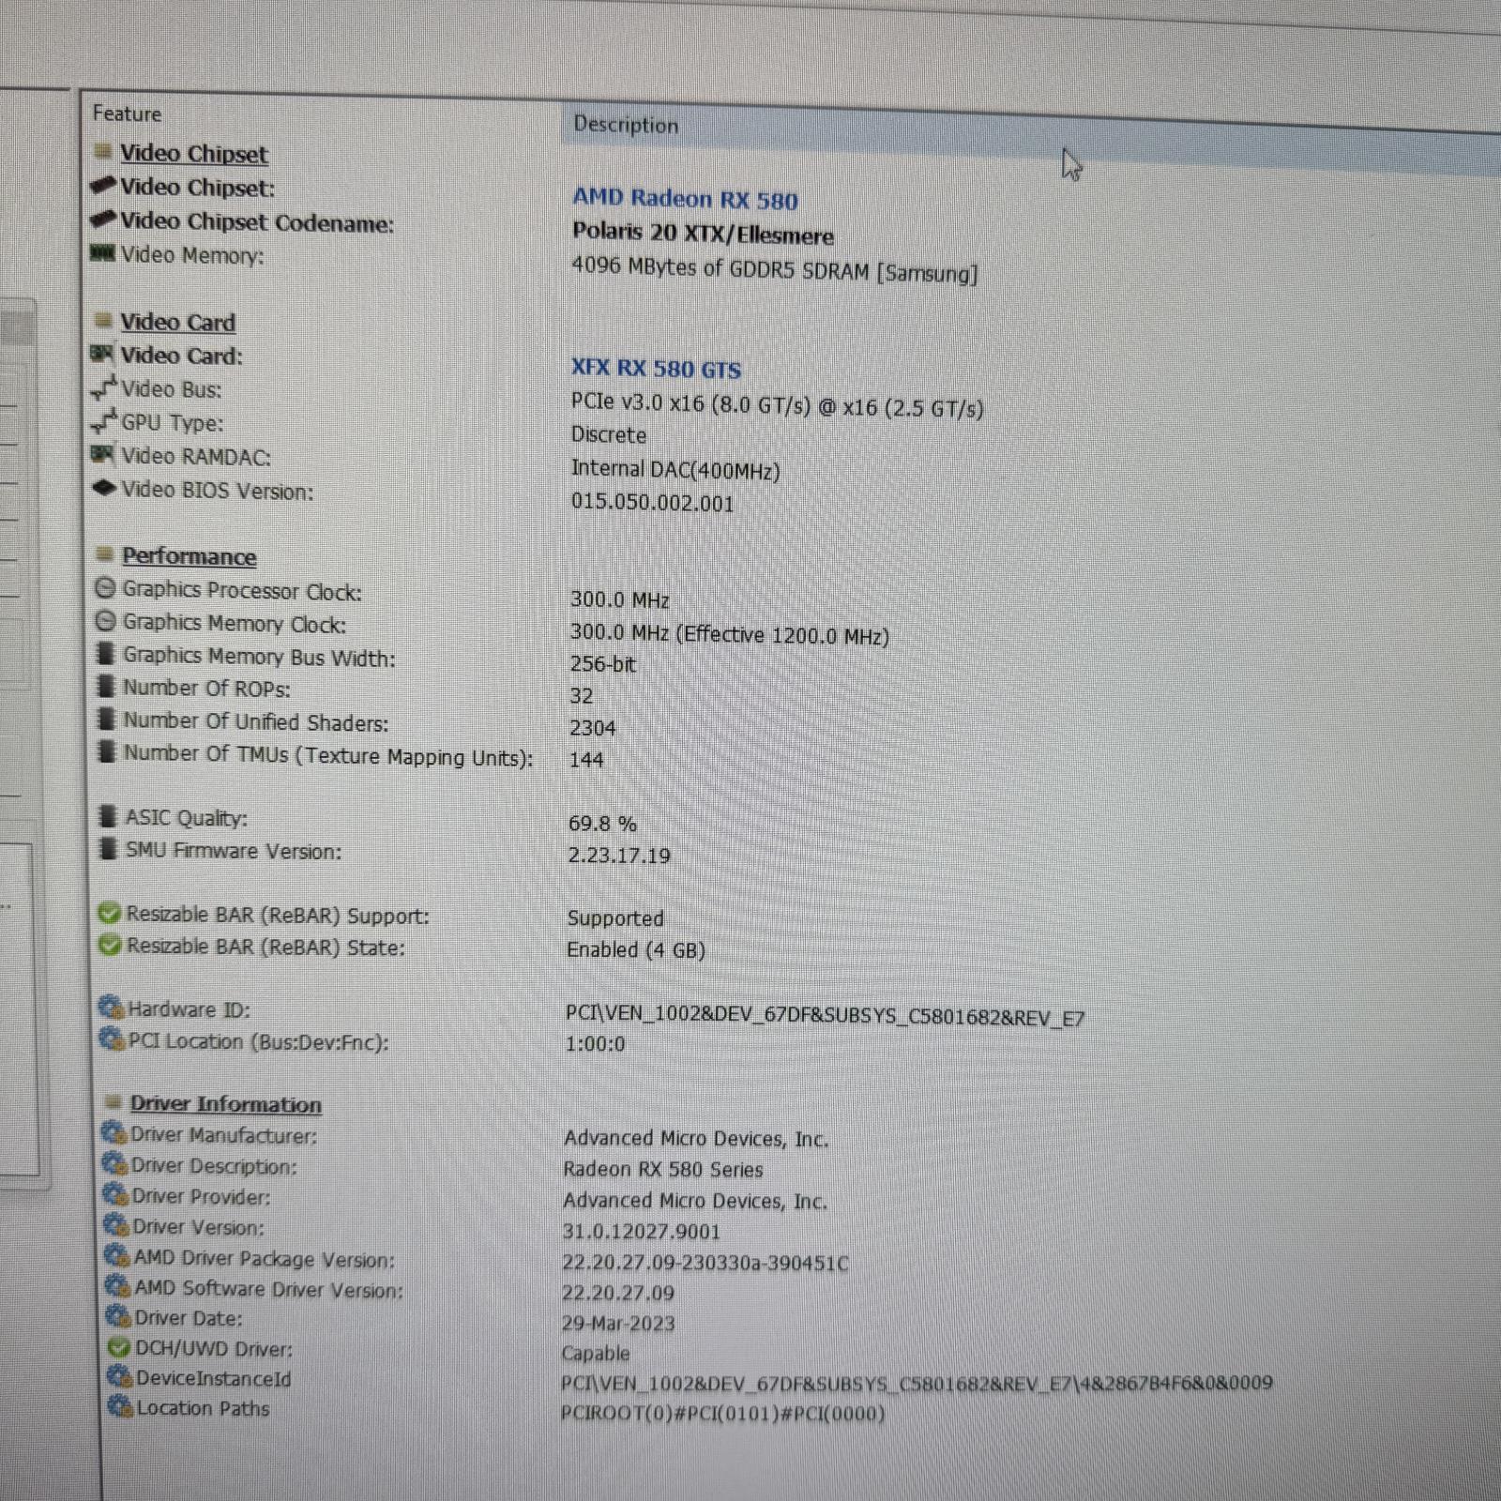Select the Driver Information section heading
Viewport: 1501px width, 1501px height.
[225, 1104]
